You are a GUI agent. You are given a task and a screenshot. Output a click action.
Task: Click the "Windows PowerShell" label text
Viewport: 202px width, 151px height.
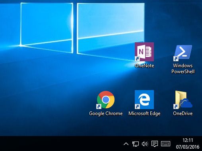tap(183, 68)
